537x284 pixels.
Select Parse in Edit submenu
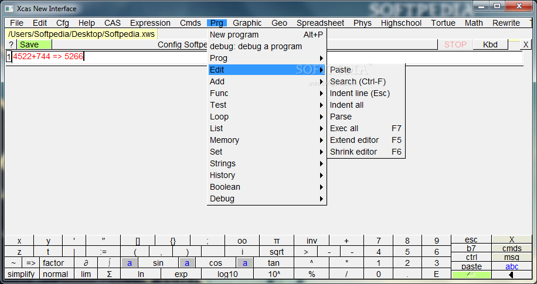point(366,117)
